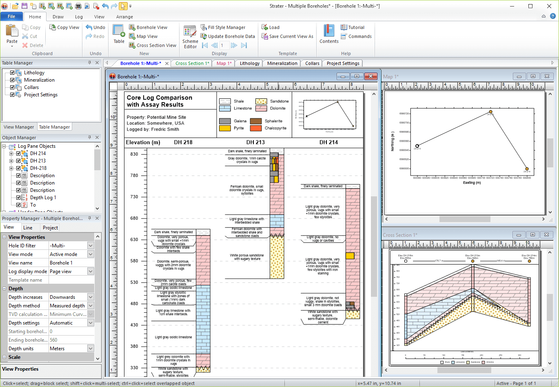
Task: Open the File menu button
Action: pos(11,17)
